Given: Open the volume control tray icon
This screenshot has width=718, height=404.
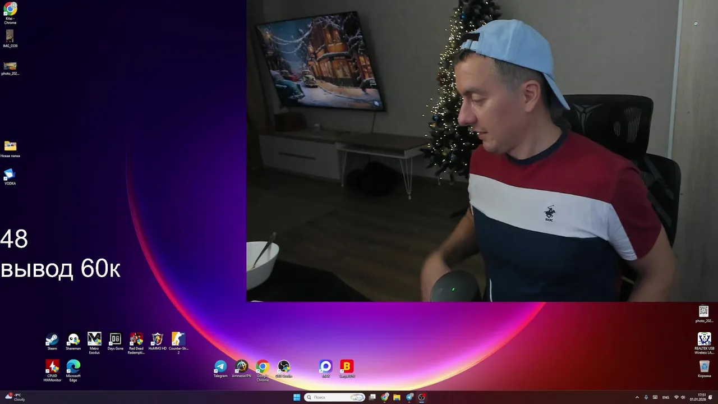Looking at the screenshot, I should click(x=683, y=397).
